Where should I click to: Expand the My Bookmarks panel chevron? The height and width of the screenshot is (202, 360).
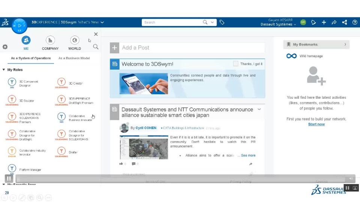click(345, 45)
